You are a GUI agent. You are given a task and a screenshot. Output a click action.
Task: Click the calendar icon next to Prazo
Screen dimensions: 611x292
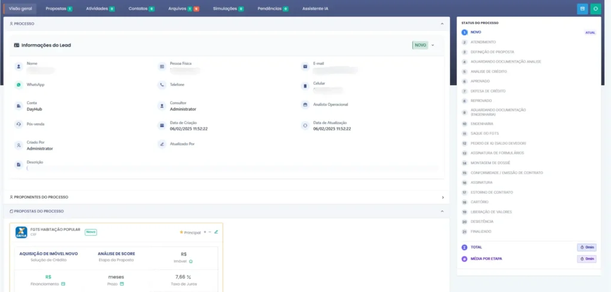[x=122, y=284]
